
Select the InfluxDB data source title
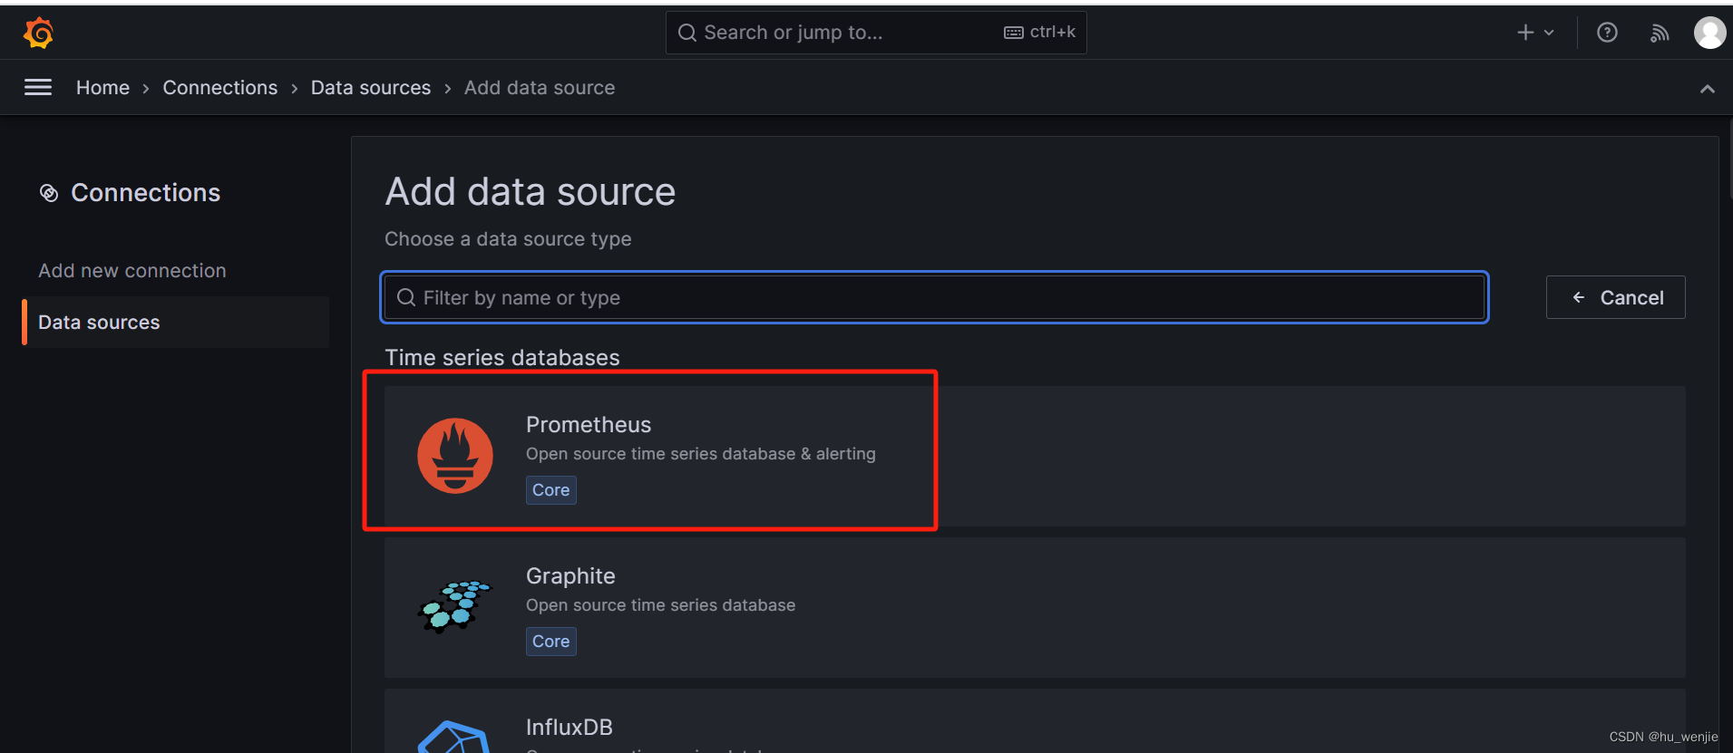[x=570, y=728]
